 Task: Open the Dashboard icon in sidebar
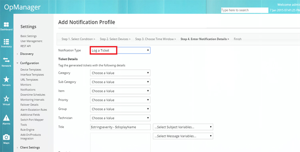[x=6, y=24]
